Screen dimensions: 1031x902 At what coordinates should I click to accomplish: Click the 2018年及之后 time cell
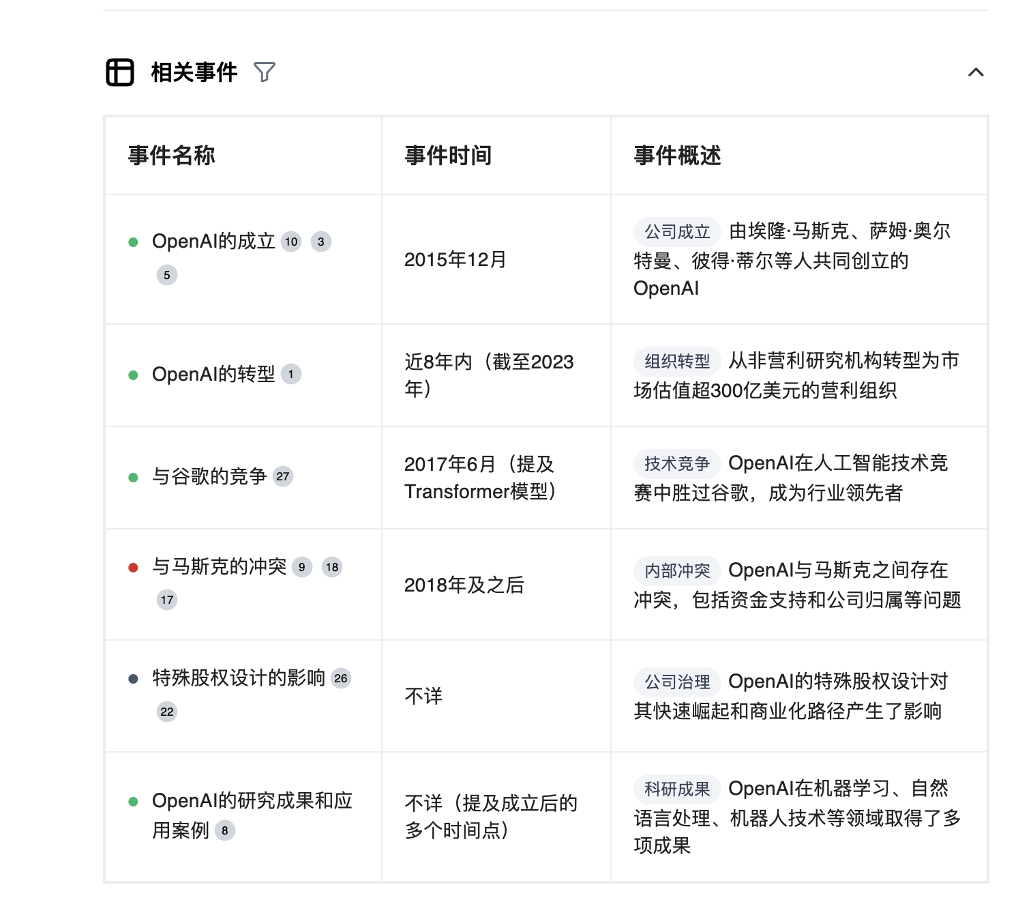[464, 585]
